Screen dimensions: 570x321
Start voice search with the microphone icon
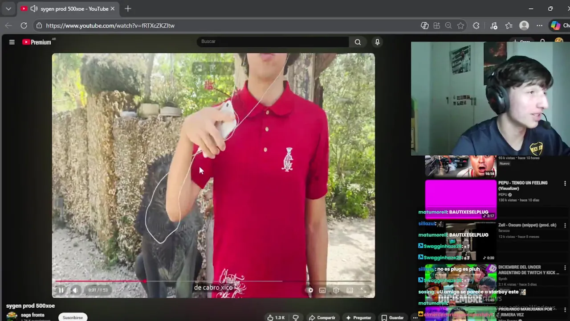point(377,42)
